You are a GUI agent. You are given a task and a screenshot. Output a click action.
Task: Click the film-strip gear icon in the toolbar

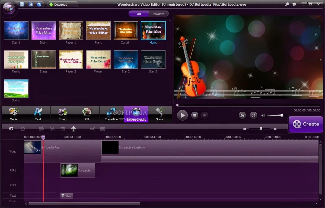pos(103,129)
